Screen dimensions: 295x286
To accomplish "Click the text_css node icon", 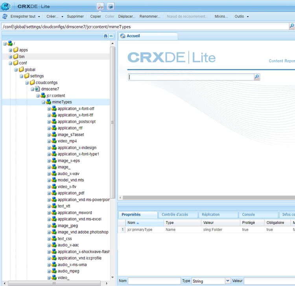I will (x=54, y=238).
